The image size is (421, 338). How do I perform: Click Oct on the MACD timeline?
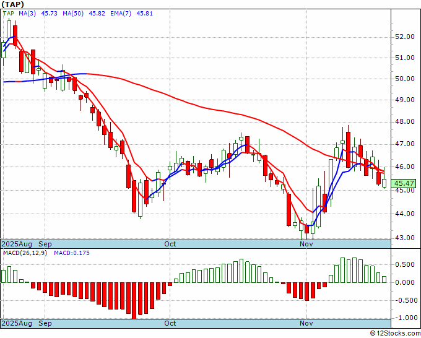(170, 323)
